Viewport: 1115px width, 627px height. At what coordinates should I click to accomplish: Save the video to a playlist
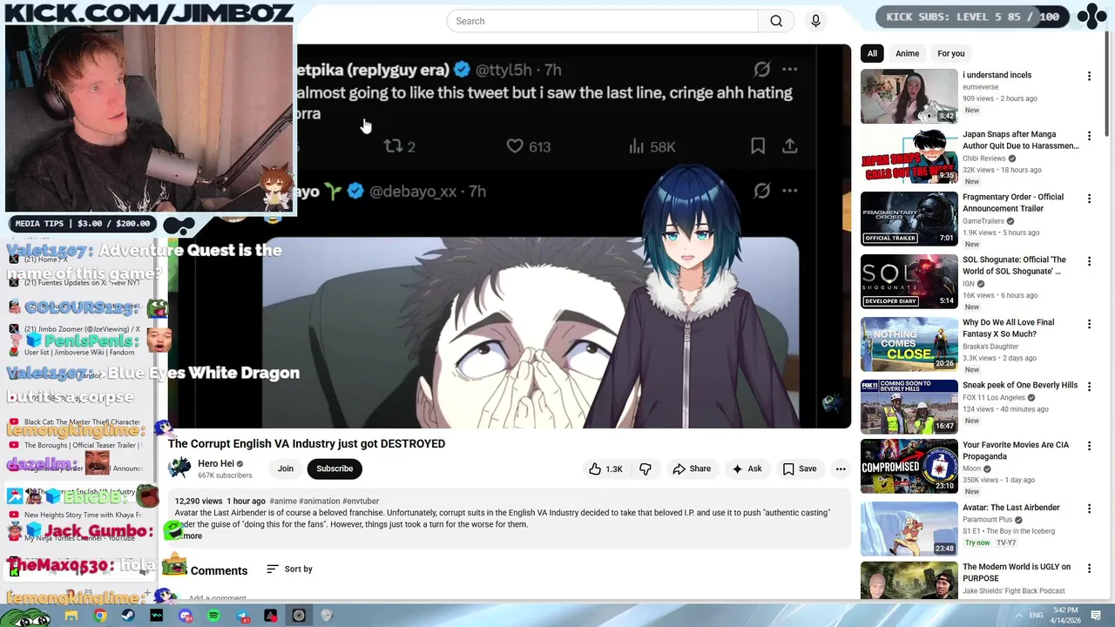[799, 469]
